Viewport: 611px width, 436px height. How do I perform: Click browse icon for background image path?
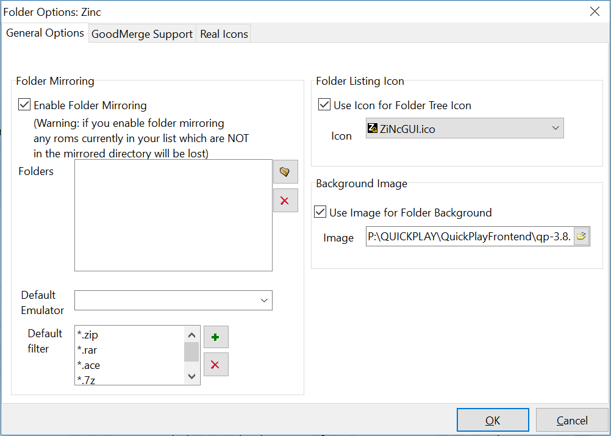tap(581, 236)
